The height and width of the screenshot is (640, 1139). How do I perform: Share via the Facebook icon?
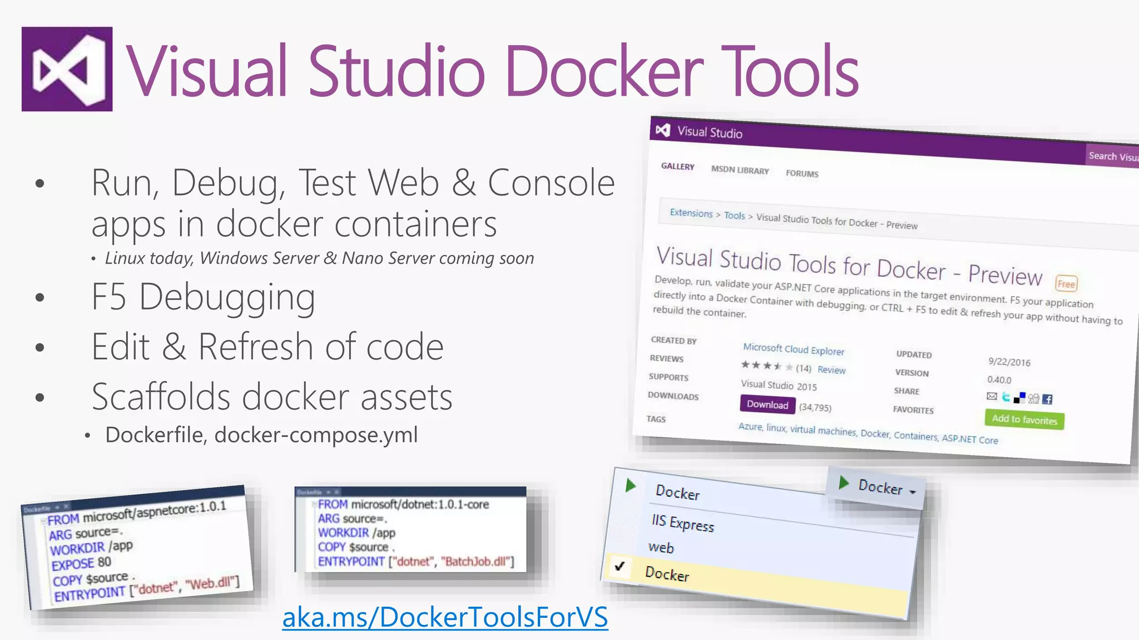pyautogui.click(x=1047, y=399)
